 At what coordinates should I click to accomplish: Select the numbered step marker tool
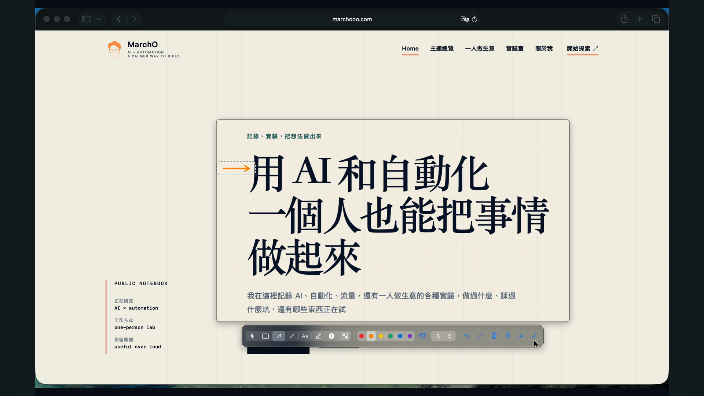point(331,336)
